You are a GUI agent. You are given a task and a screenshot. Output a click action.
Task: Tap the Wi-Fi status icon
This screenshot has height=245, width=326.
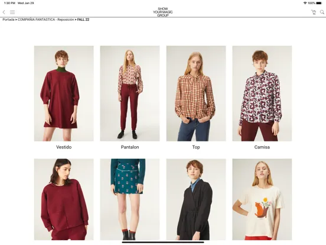305,3
